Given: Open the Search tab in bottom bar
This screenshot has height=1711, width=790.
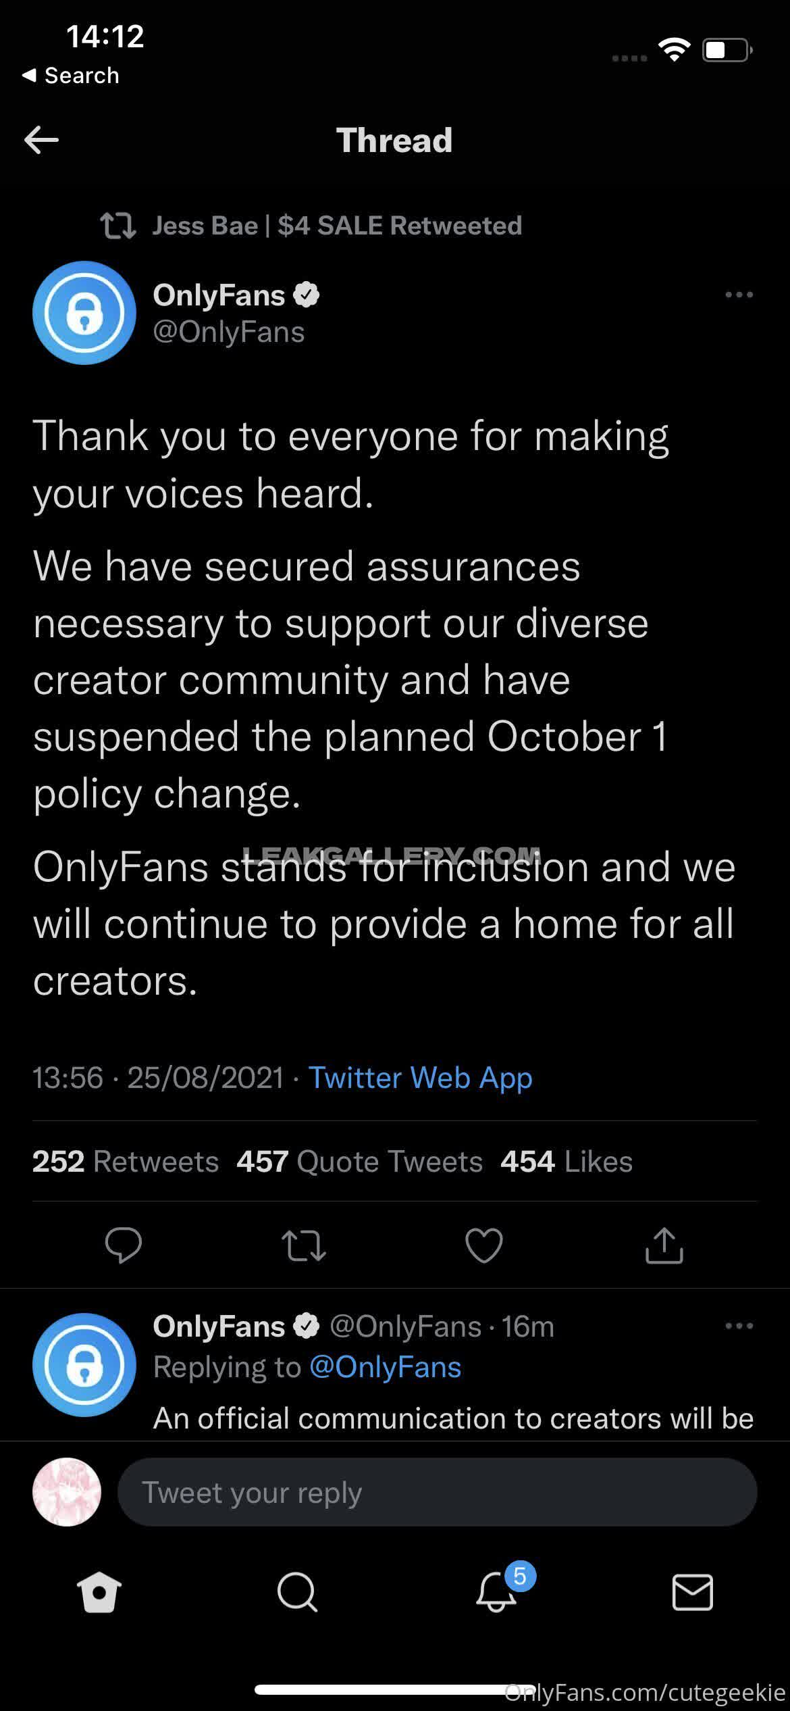Looking at the screenshot, I should (296, 1592).
